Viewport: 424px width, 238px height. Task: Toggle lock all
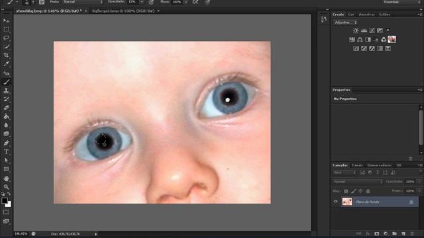(x=368, y=191)
